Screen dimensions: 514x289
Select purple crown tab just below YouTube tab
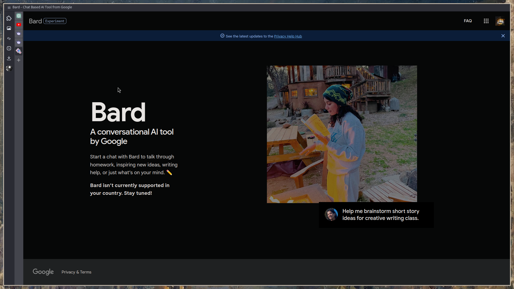(x=19, y=33)
